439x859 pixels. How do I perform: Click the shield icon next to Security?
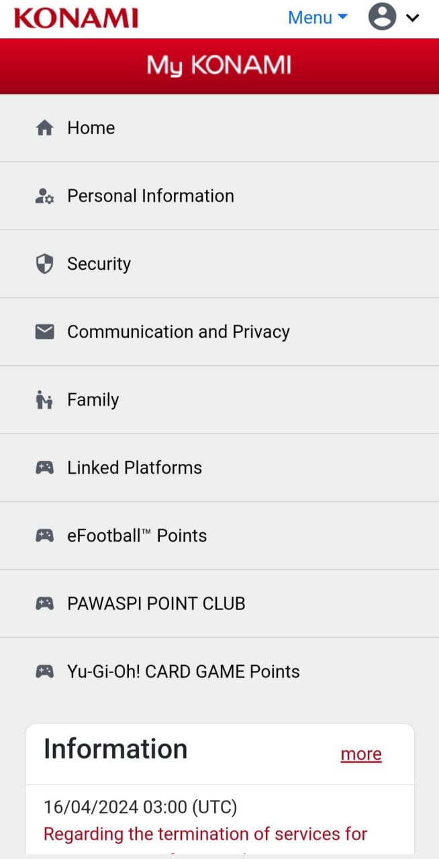click(44, 264)
